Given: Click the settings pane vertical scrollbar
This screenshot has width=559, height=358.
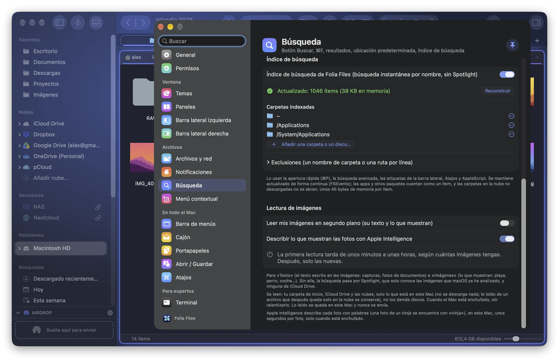Looking at the screenshot, I should (524, 253).
